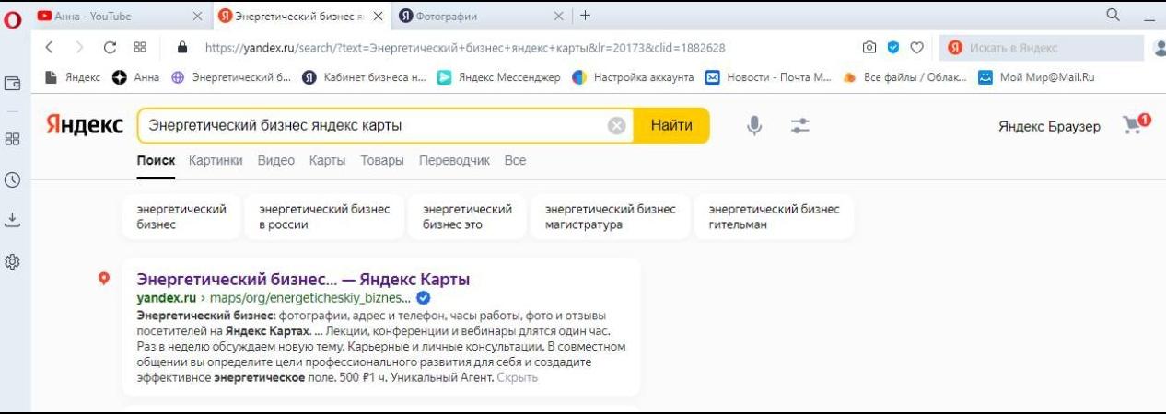The width and height of the screenshot is (1166, 414).
Task: Take a snapshot with camera icon
Action: [869, 47]
